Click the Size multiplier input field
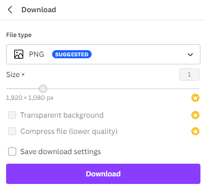Viewport: 205px width, 187px height. (189, 74)
